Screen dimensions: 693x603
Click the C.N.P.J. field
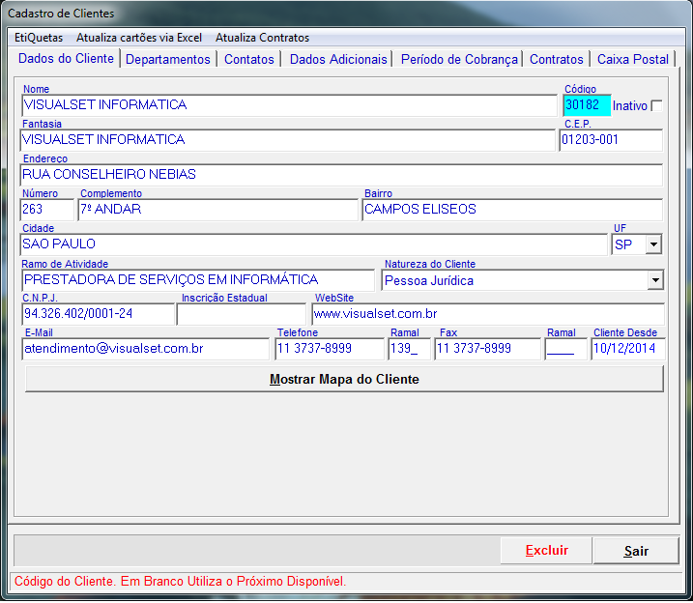pos(99,314)
